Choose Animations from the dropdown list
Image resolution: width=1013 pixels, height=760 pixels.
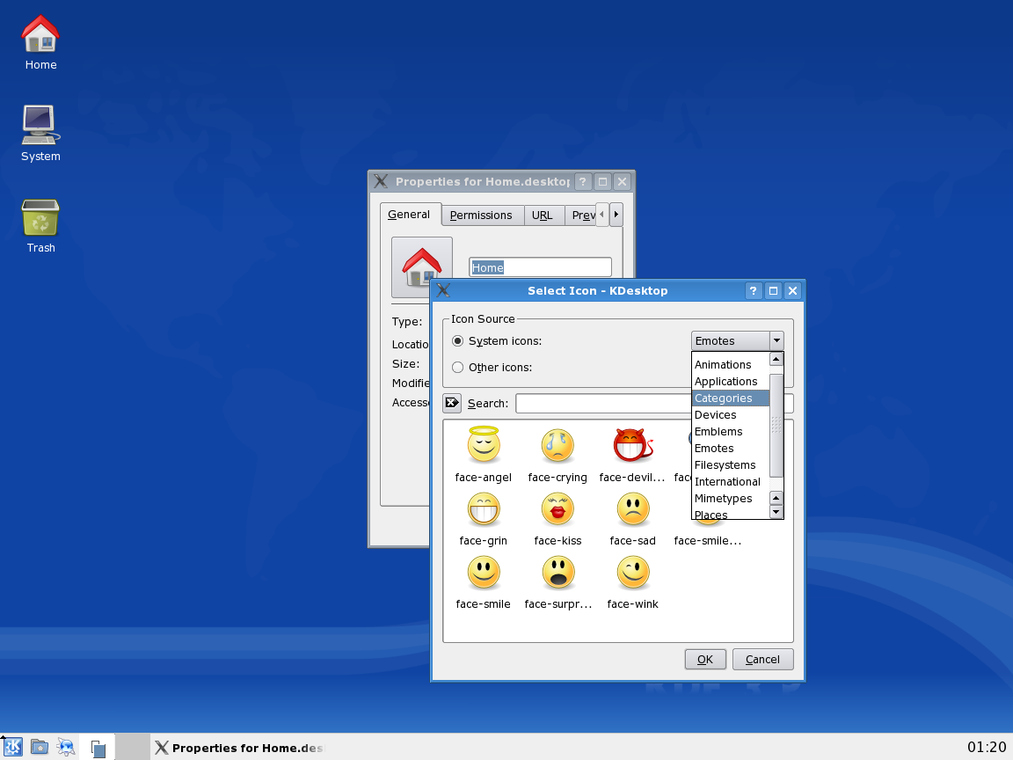click(731, 364)
